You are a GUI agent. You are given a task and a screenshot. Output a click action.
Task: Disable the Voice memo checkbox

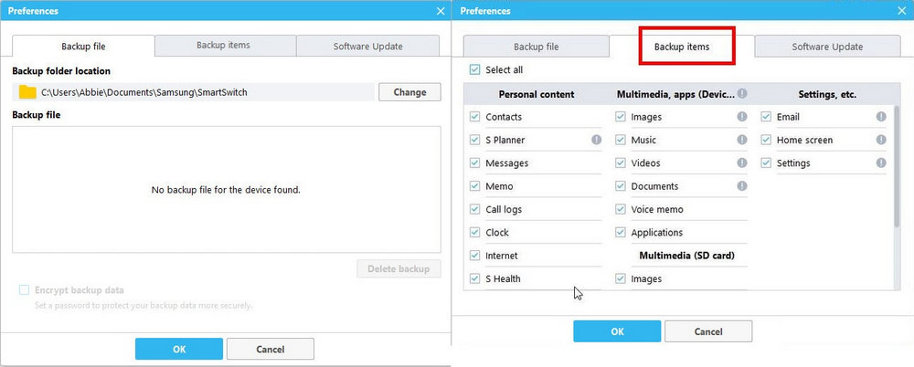pos(621,209)
